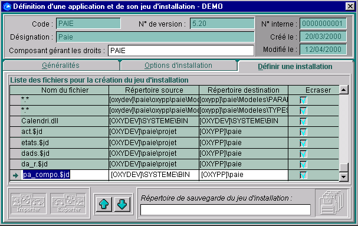Switch to the Généralités tab
Viewport: 358px width, 226px height.
coord(61,65)
